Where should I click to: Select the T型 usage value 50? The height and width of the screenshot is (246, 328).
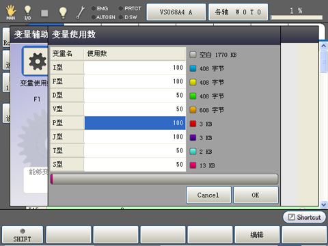[x=135, y=151]
